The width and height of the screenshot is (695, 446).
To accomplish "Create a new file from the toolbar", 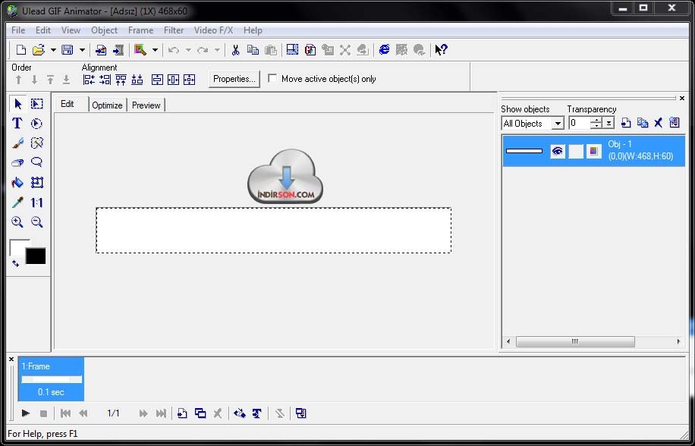I will pos(20,50).
